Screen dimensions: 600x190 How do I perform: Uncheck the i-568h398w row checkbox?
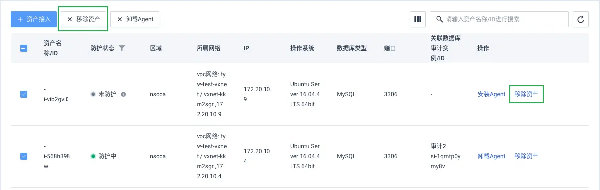click(24, 156)
